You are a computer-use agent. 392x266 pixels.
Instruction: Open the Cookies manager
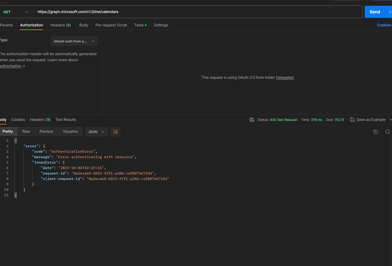tap(384, 25)
